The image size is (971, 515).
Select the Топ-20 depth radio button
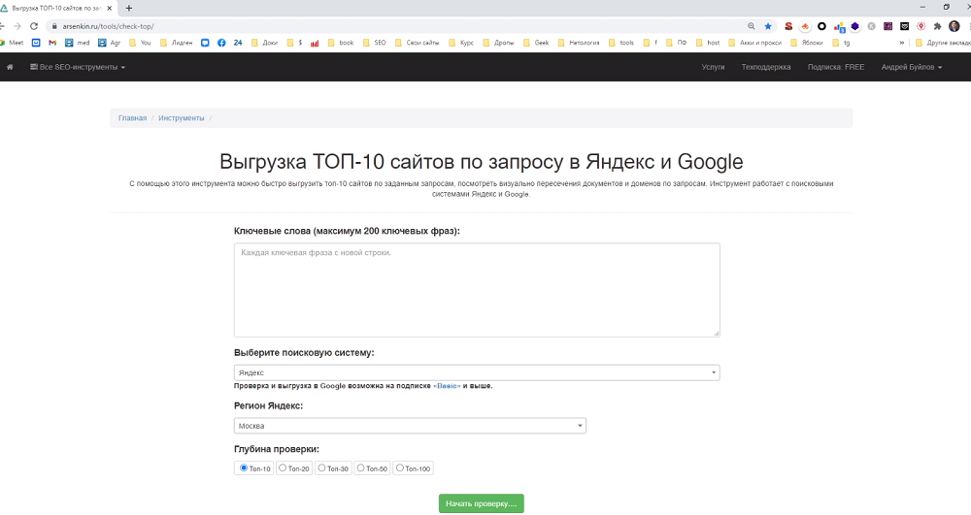coord(283,468)
